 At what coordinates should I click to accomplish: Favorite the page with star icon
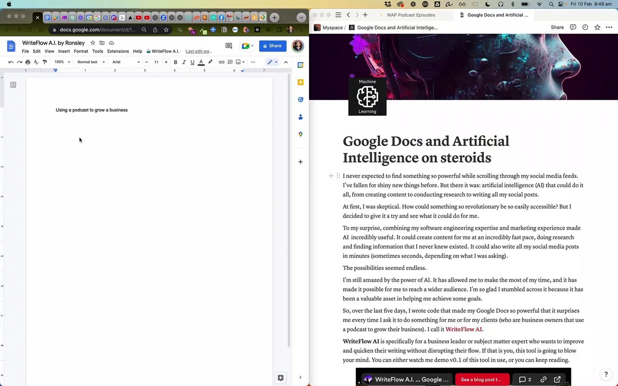[x=597, y=28]
